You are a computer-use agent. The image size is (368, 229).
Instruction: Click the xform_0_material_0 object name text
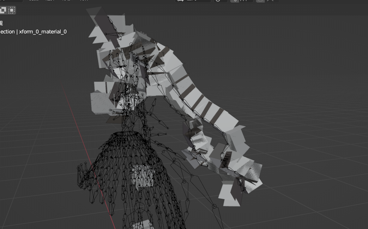[x=43, y=32]
